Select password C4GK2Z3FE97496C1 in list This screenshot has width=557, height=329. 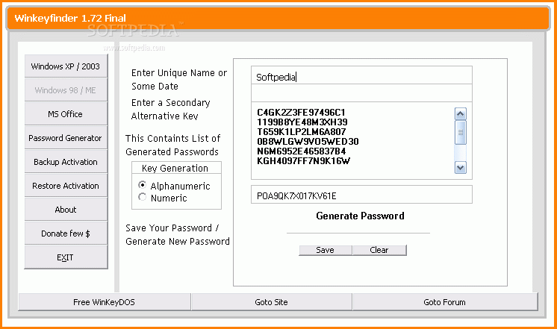coord(301,113)
